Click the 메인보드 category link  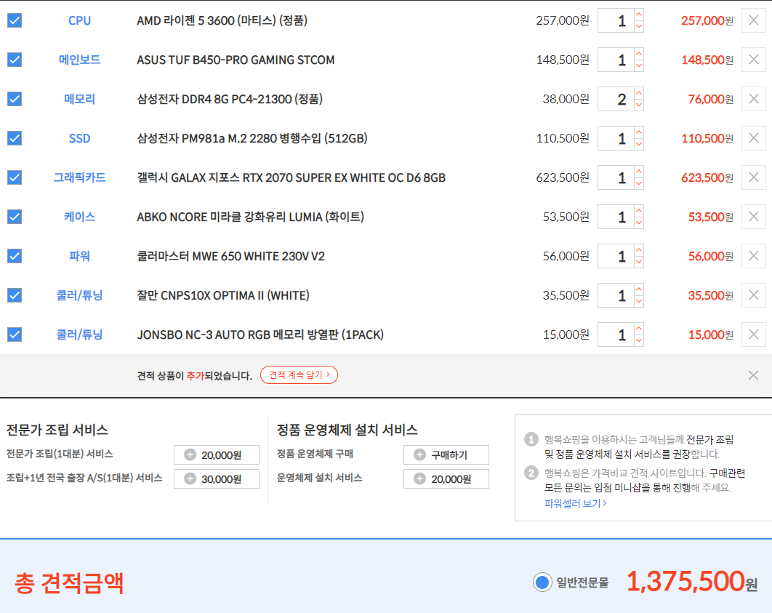[79, 60]
